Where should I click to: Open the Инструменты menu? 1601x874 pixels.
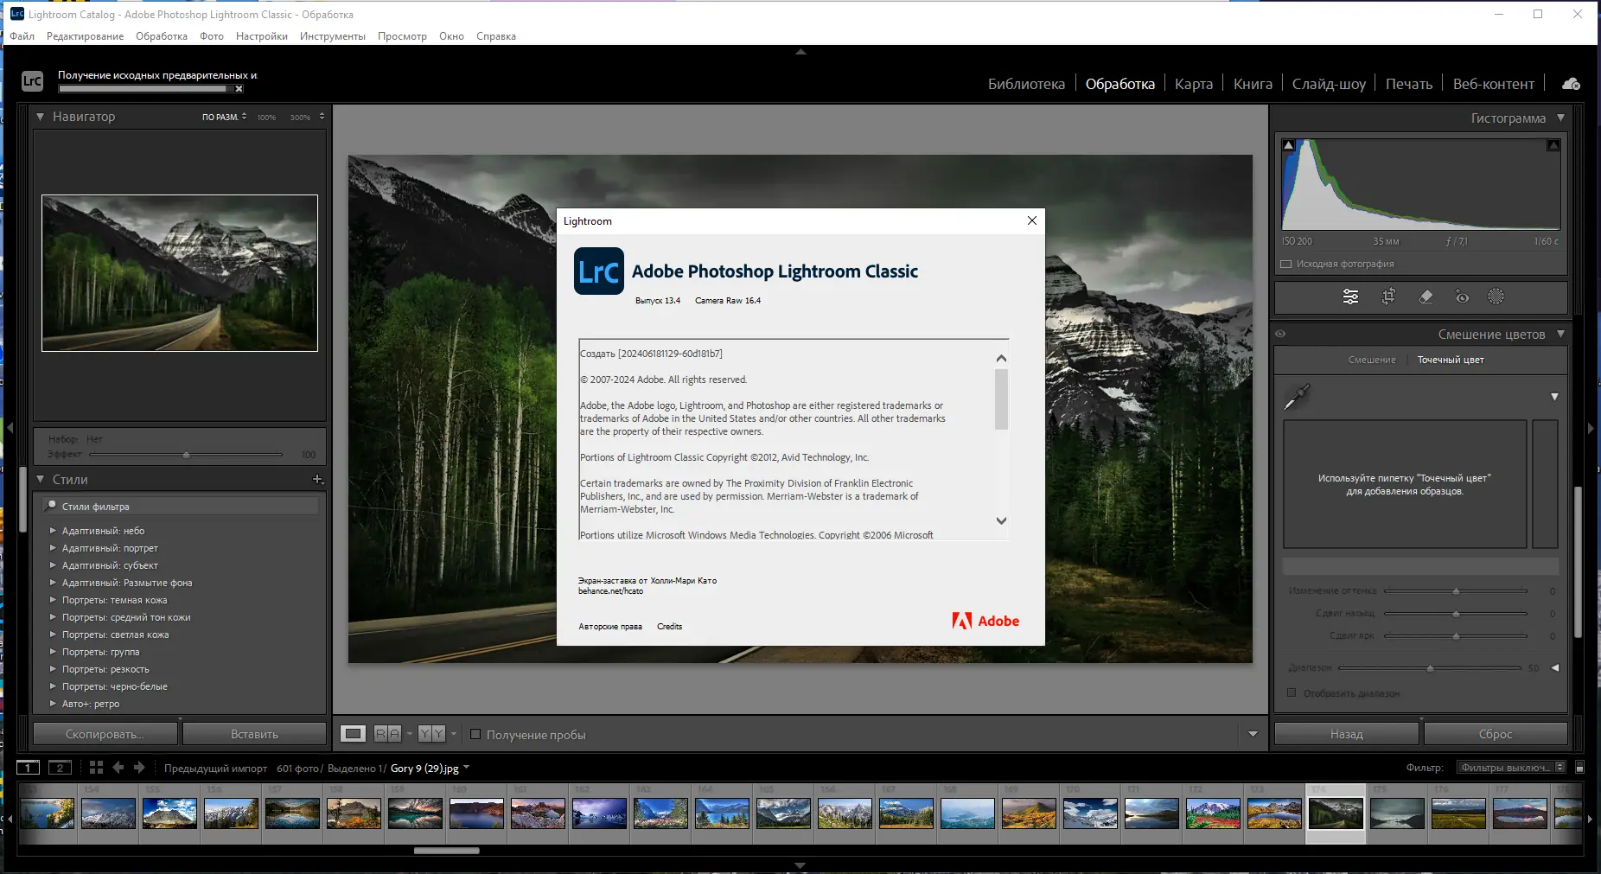coord(333,36)
